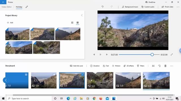
Task: Add title card to the storyboard
Action: [76, 66]
